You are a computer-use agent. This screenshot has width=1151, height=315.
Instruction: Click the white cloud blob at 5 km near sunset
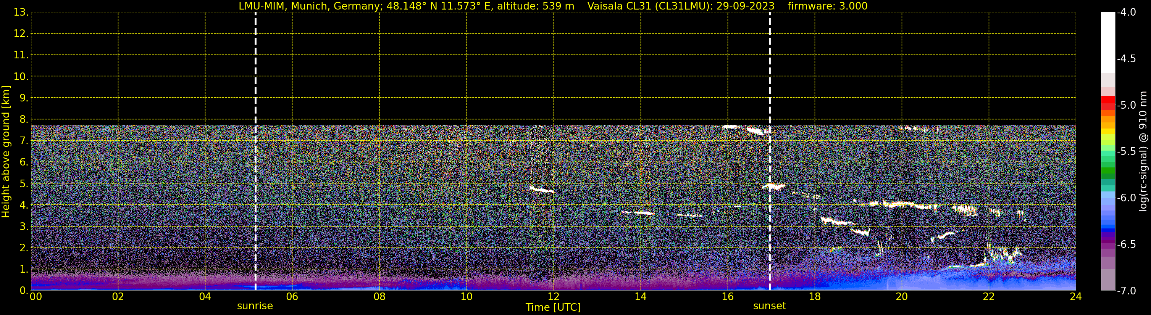773,186
